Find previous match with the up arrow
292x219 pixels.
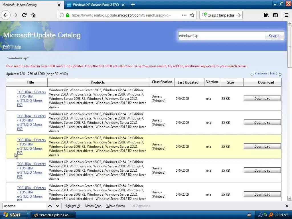[50, 206]
